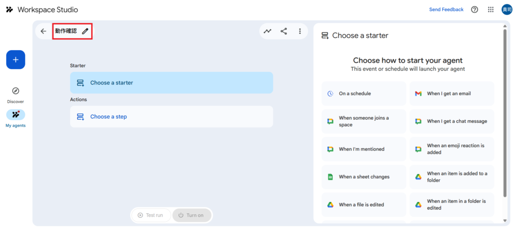
Task: Open the help question mark icon
Action: tap(475, 10)
